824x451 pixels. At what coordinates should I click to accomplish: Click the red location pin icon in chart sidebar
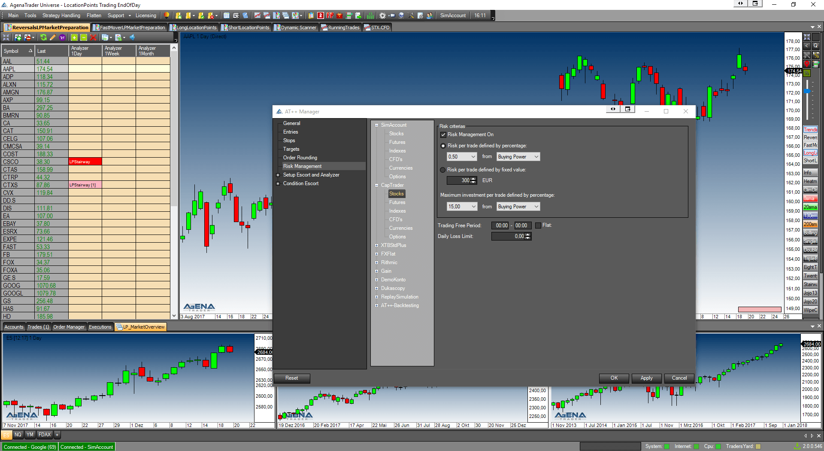point(807,64)
